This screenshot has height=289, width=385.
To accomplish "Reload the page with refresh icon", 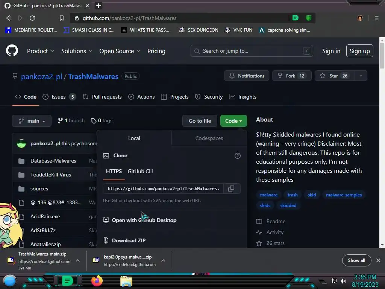I will (x=32, y=18).
